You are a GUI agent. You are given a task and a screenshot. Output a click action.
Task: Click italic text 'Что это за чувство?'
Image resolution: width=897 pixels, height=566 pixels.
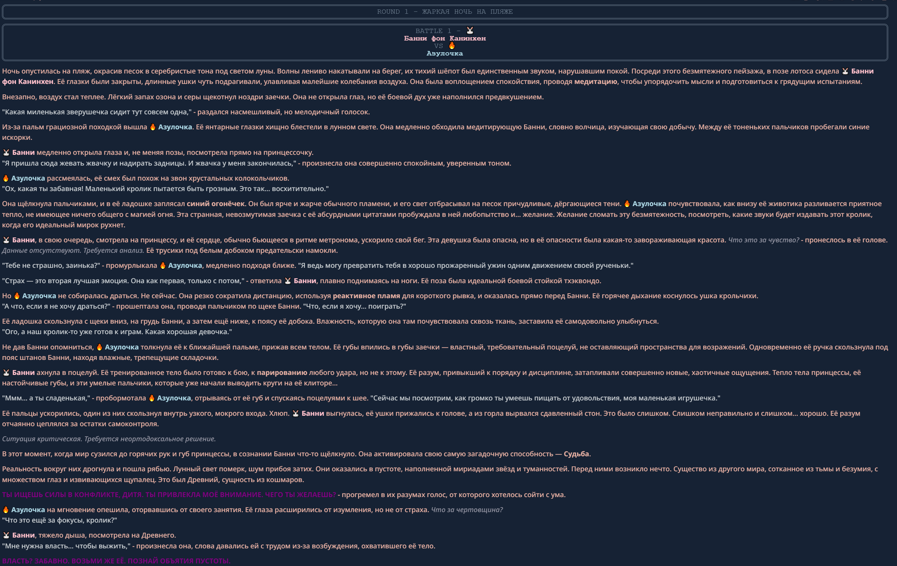tap(763, 240)
